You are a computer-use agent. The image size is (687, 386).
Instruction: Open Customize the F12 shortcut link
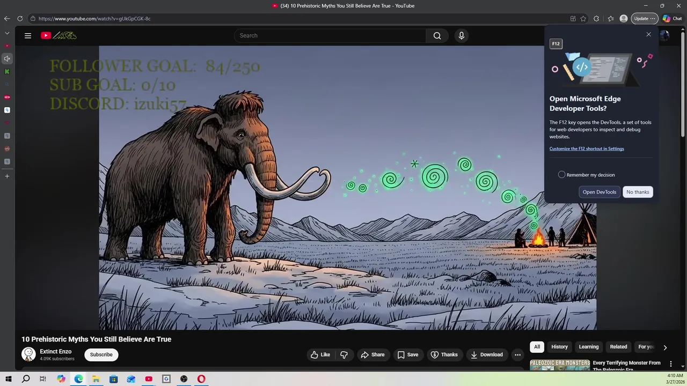[x=587, y=149]
